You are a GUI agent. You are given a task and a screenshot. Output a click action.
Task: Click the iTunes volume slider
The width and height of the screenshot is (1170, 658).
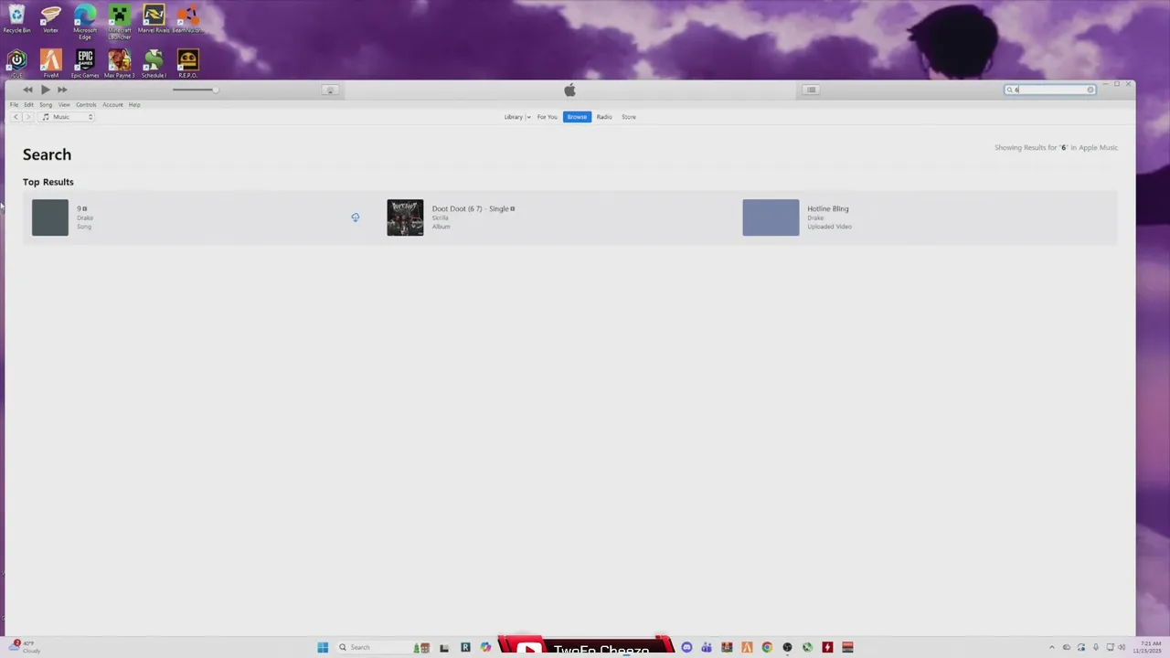coord(195,90)
